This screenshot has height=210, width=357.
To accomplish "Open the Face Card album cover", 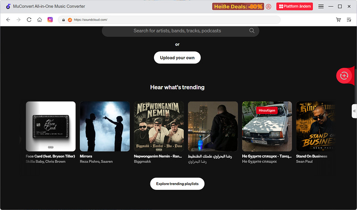I will pos(51,126).
